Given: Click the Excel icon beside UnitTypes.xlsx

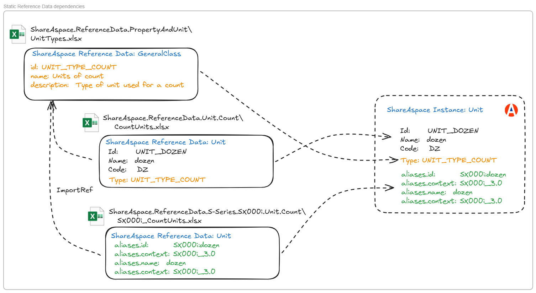Looking at the screenshot, I should (18, 34).
